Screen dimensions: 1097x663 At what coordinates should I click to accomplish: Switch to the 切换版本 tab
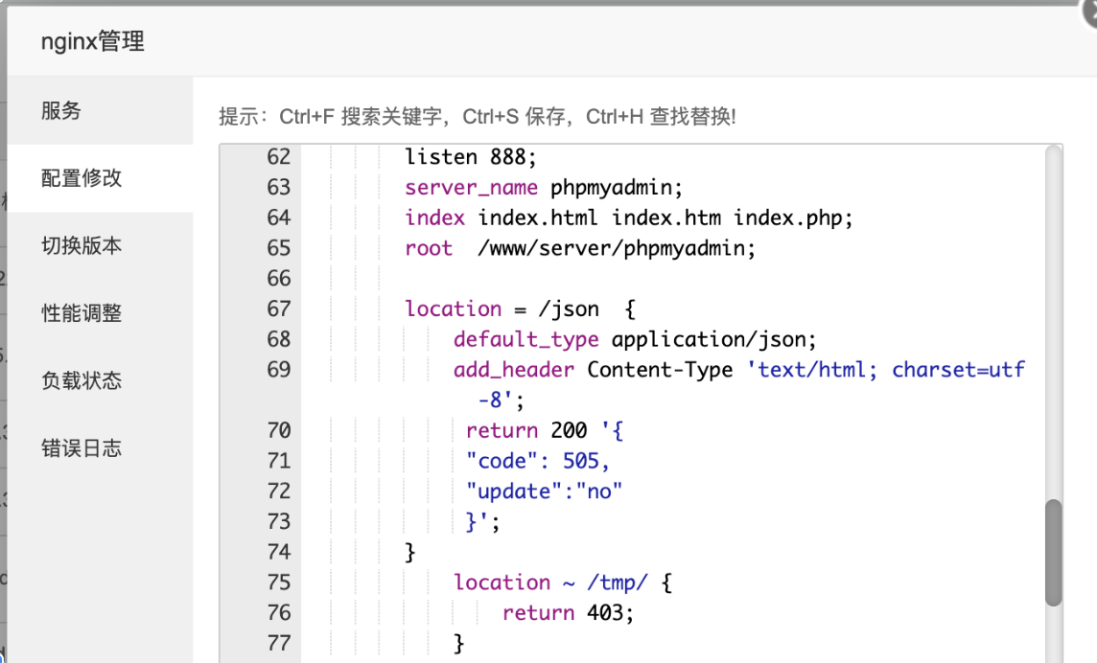100,245
